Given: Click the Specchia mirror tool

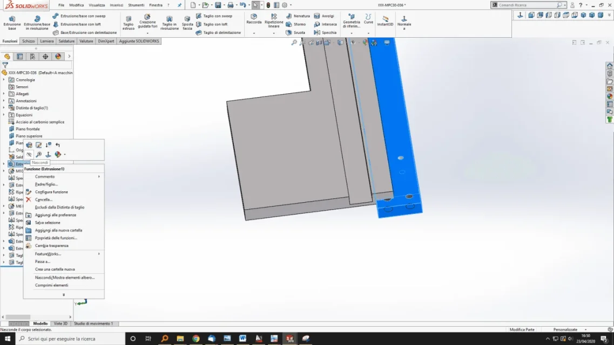Looking at the screenshot, I should 325,32.
